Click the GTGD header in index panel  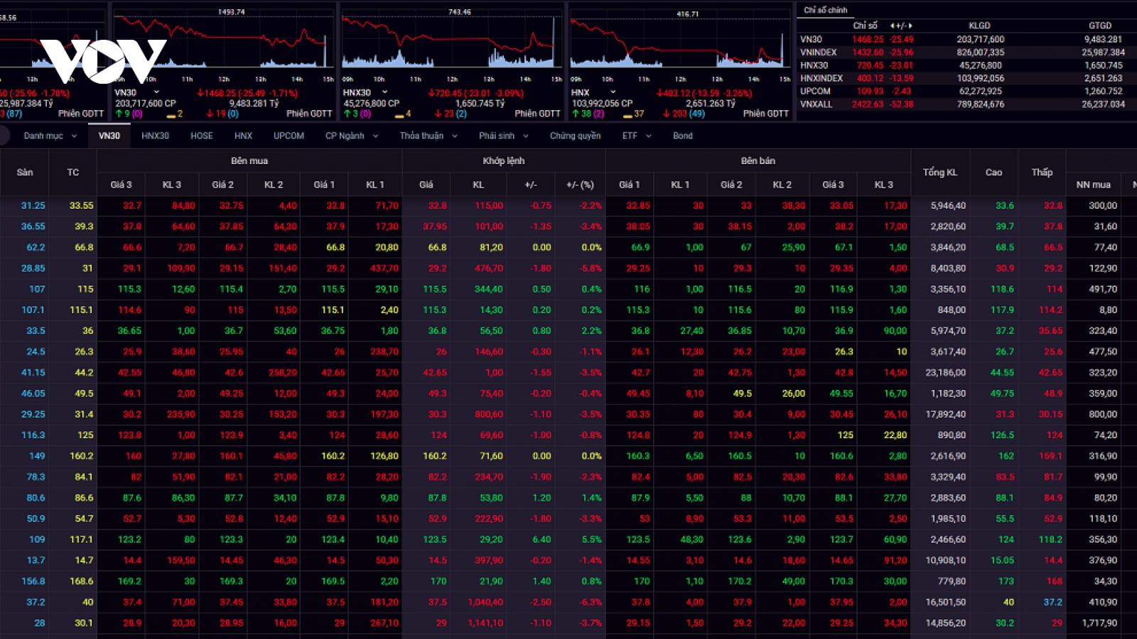1100,26
